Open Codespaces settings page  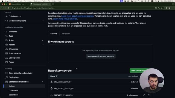point(14,58)
